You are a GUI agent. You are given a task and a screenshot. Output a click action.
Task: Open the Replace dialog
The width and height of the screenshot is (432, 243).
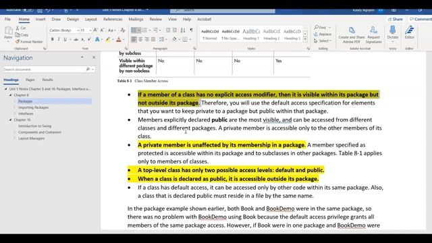[x=323, y=34]
